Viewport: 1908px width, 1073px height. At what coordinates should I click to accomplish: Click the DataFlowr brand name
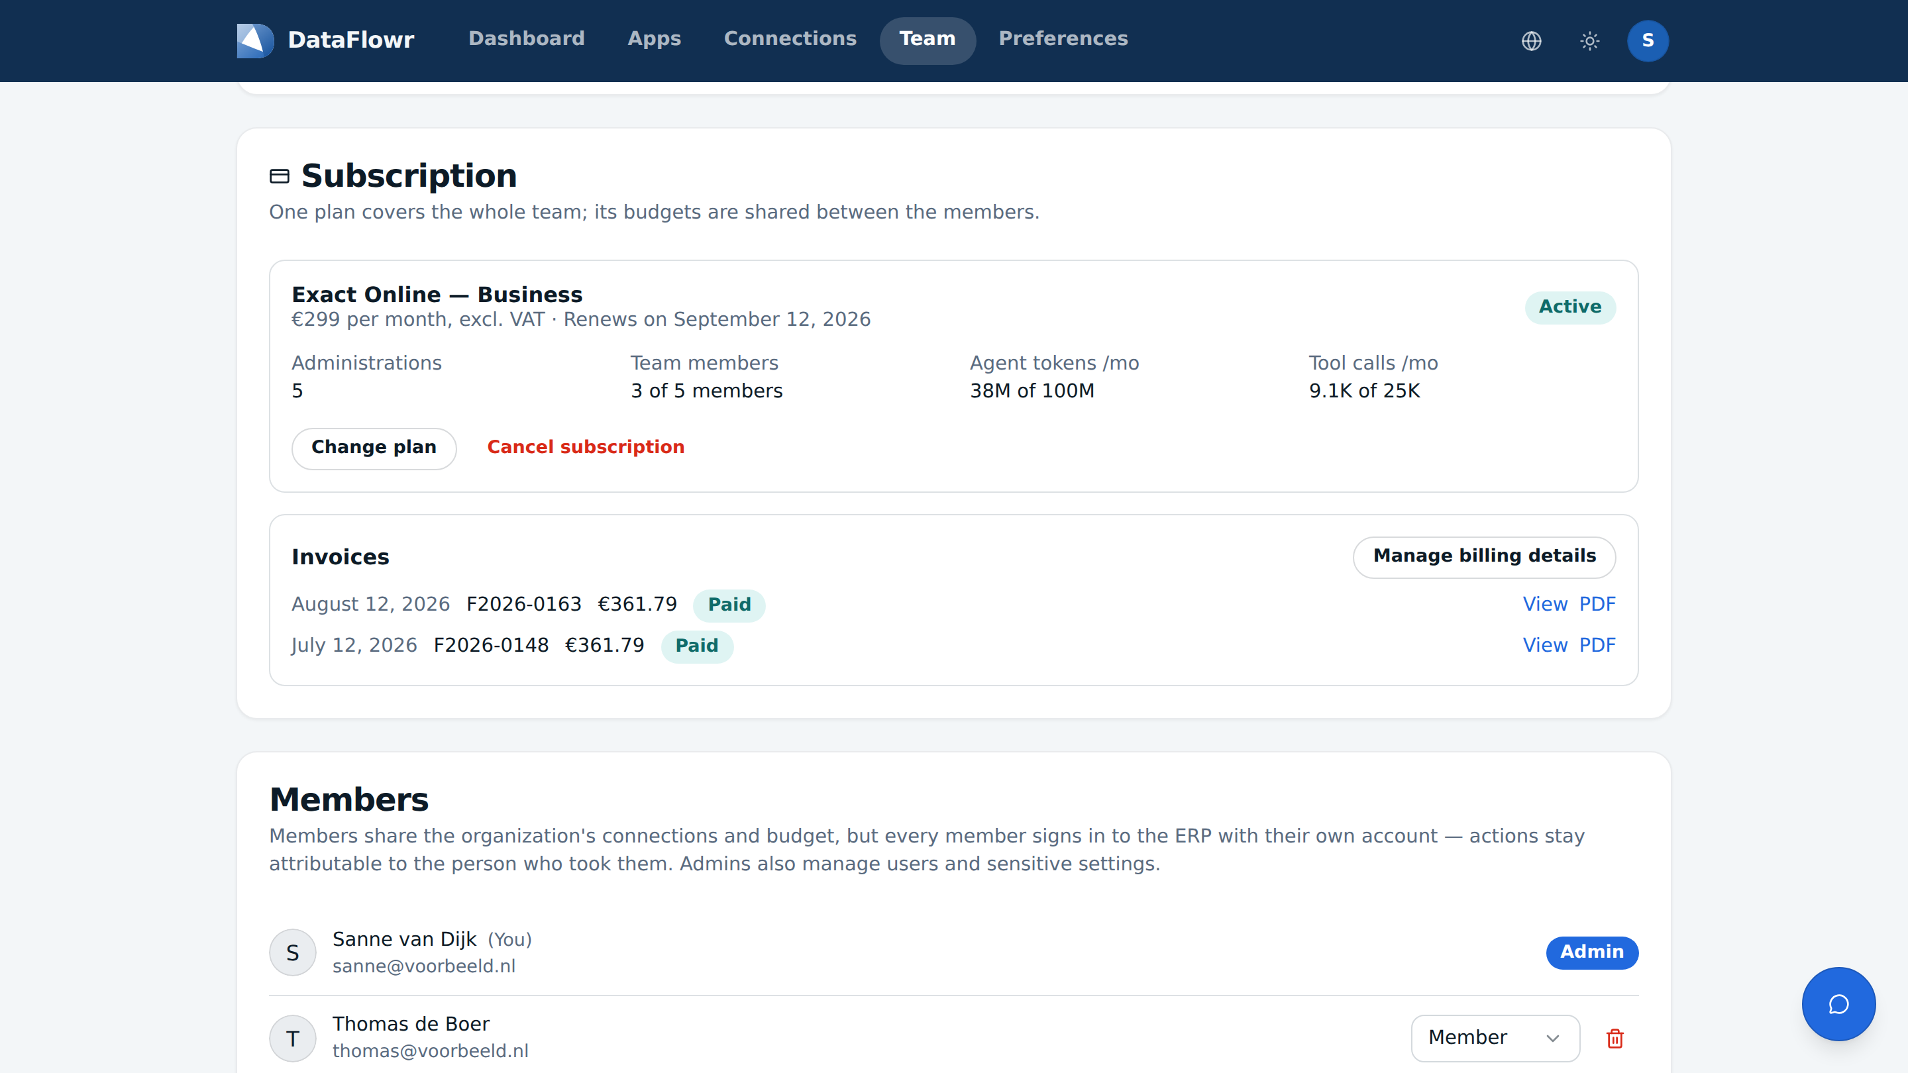tap(351, 40)
